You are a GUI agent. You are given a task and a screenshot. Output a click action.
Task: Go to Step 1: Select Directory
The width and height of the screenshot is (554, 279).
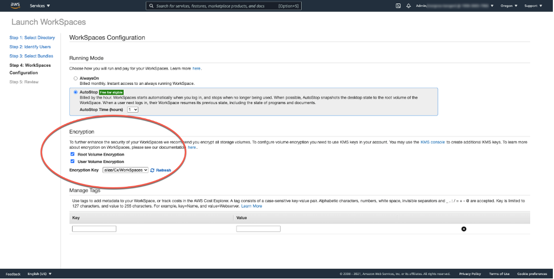(x=32, y=38)
